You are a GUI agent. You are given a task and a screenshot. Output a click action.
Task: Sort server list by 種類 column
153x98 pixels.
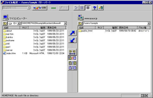[111, 28]
